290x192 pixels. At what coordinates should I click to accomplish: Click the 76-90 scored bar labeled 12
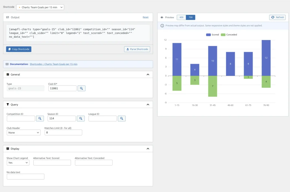[266, 58]
